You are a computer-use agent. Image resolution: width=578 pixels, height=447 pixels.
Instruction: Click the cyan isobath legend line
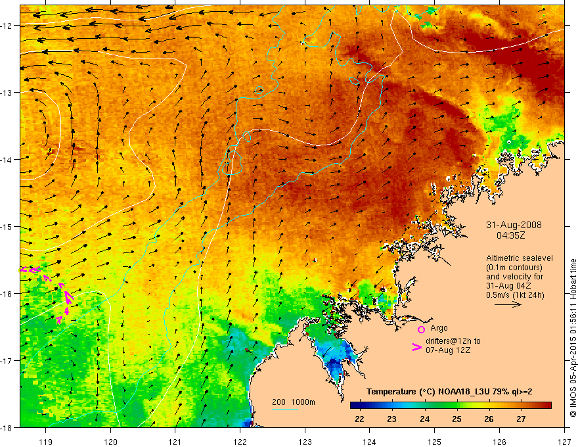click(x=285, y=409)
